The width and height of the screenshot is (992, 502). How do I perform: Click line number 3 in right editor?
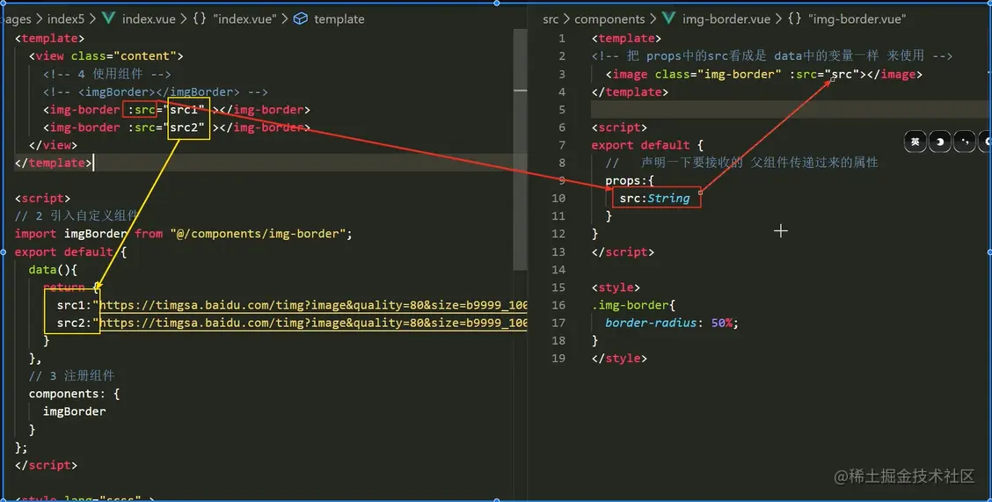point(561,74)
